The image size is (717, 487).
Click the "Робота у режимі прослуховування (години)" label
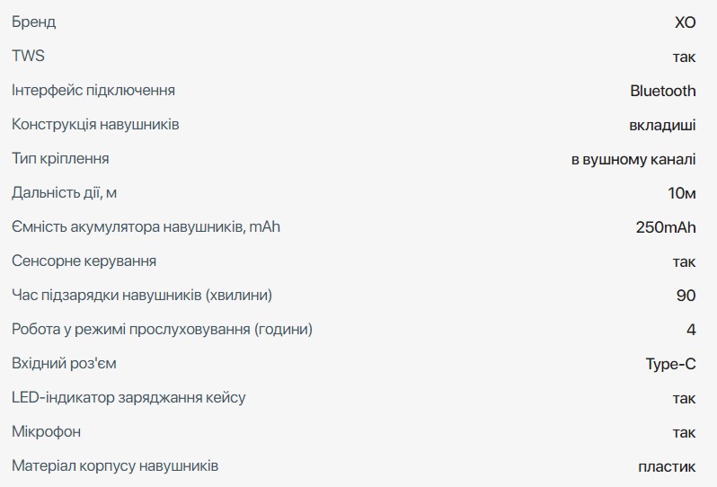coord(163,329)
